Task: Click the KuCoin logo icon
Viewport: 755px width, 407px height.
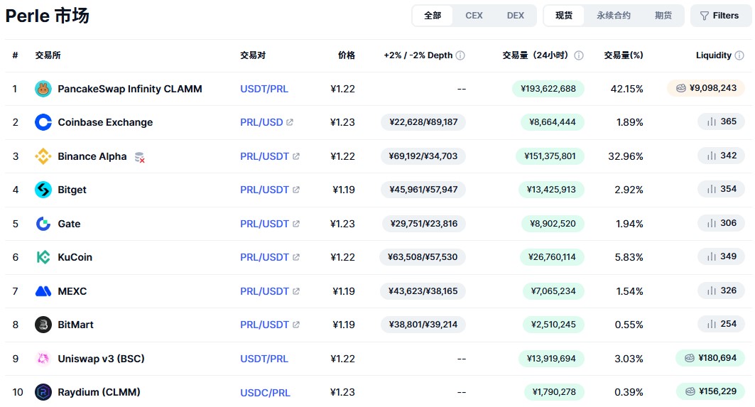Action: [x=43, y=257]
